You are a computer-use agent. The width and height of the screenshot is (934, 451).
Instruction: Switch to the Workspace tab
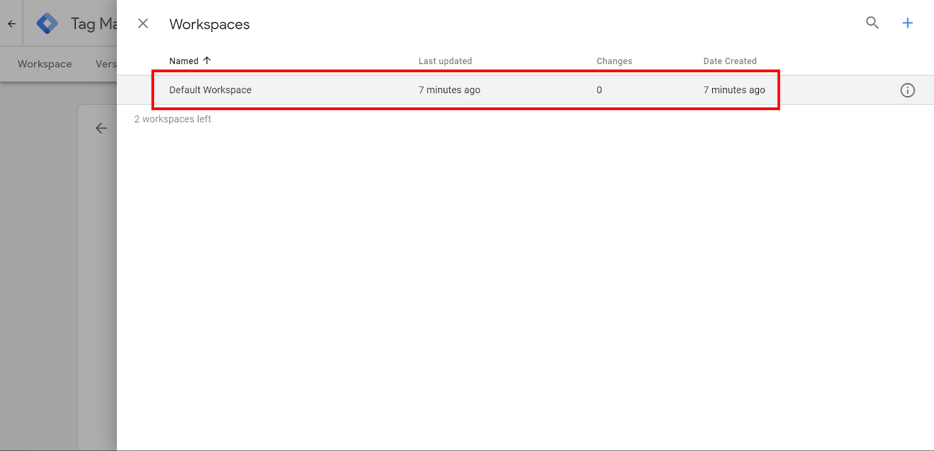click(x=45, y=64)
